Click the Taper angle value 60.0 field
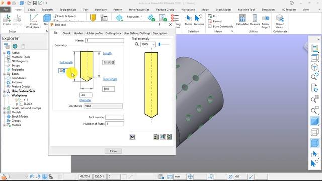Screen dimensions: 322x181 click(x=109, y=89)
